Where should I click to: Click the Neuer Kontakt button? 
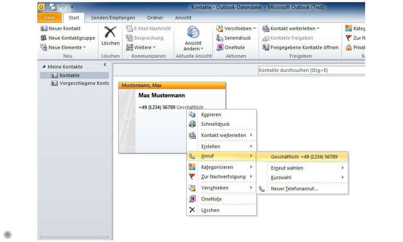(x=60, y=29)
